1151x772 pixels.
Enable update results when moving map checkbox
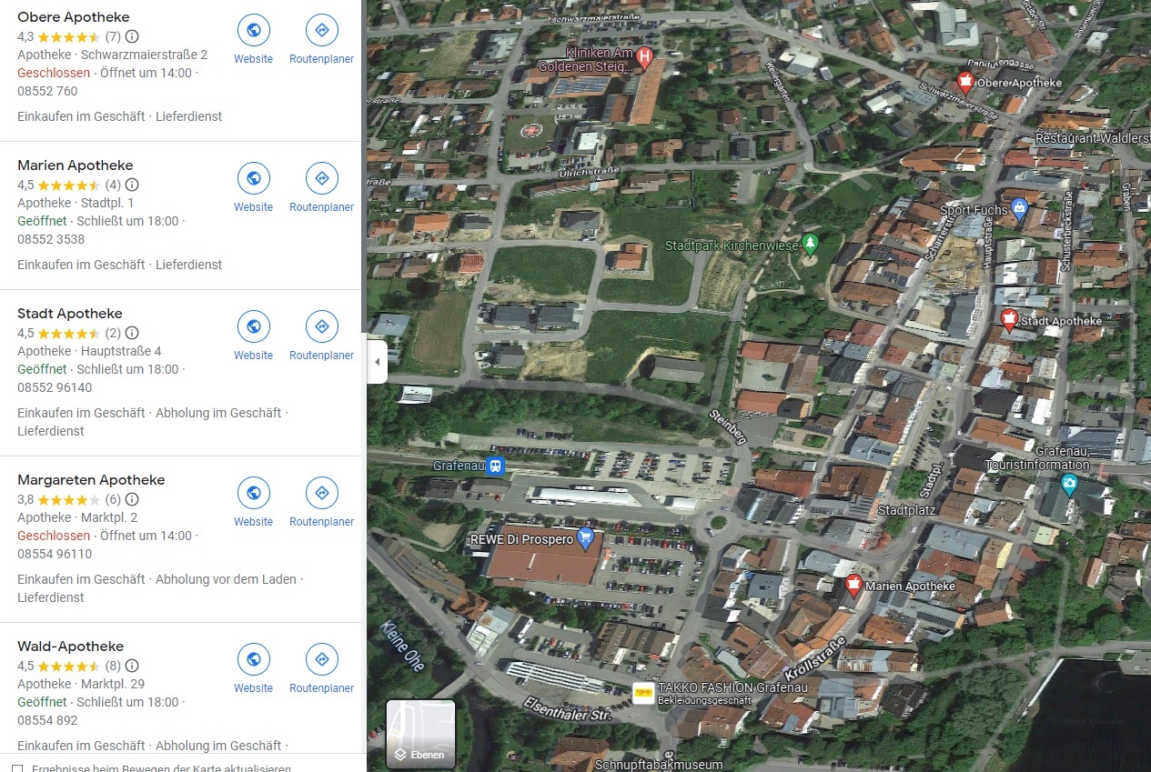click(x=17, y=768)
